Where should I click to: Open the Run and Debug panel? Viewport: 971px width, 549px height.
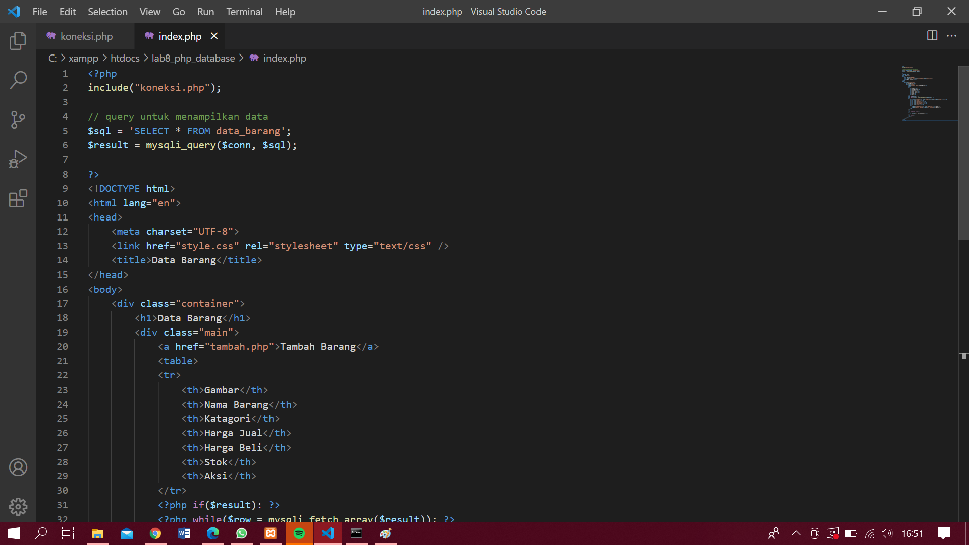point(18,158)
